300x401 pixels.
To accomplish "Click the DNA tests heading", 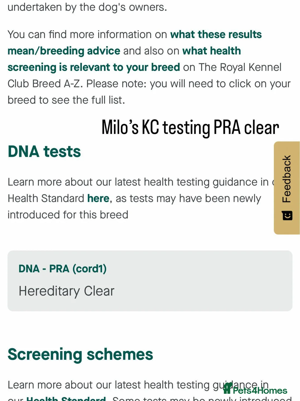I will [x=44, y=151].
